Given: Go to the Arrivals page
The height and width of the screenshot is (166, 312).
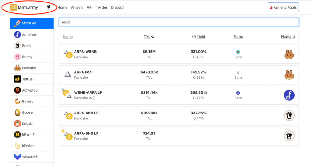Looking at the screenshot, I should click(77, 7).
